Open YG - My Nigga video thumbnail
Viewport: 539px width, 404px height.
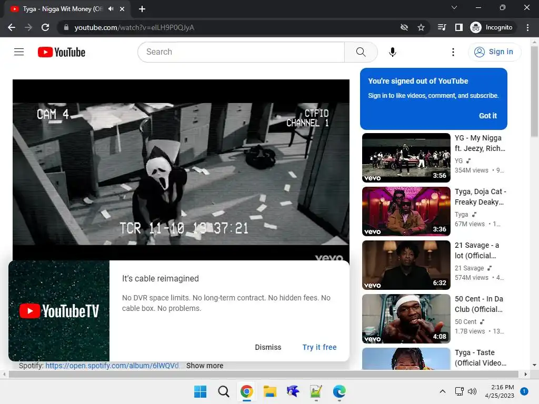(x=406, y=158)
